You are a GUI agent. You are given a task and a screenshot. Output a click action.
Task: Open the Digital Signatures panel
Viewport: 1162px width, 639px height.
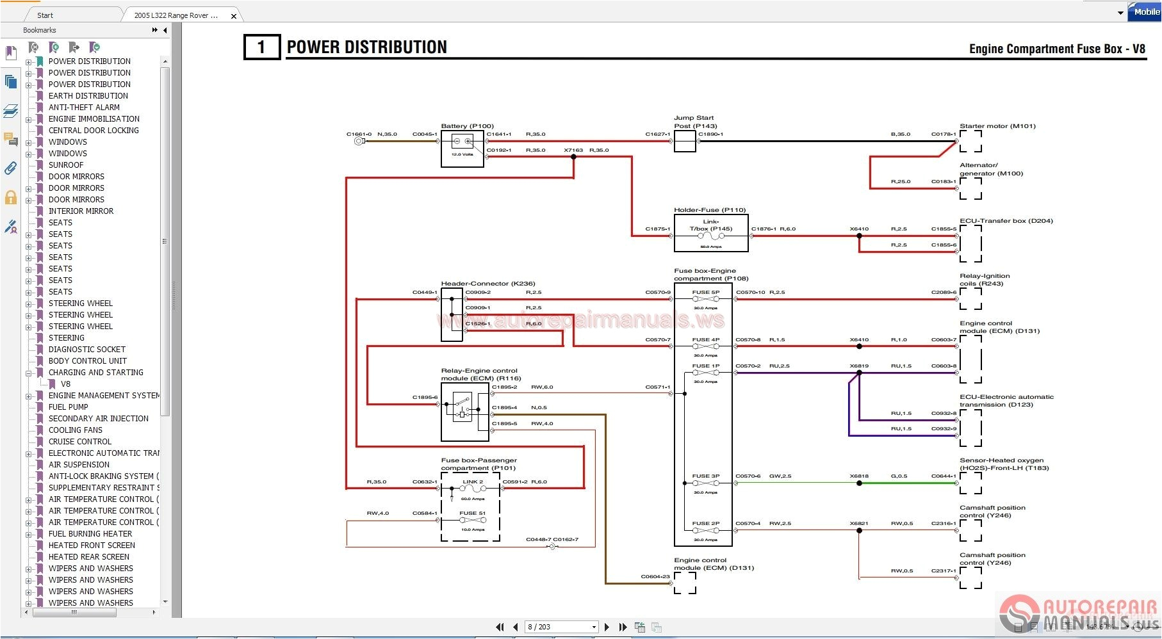tap(10, 226)
